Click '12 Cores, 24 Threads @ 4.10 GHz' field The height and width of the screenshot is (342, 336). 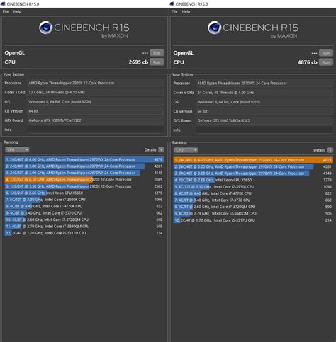pos(96,92)
